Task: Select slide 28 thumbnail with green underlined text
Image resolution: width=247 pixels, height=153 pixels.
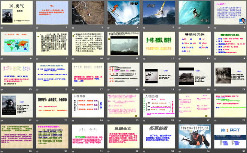Action: [x=230, y=105]
